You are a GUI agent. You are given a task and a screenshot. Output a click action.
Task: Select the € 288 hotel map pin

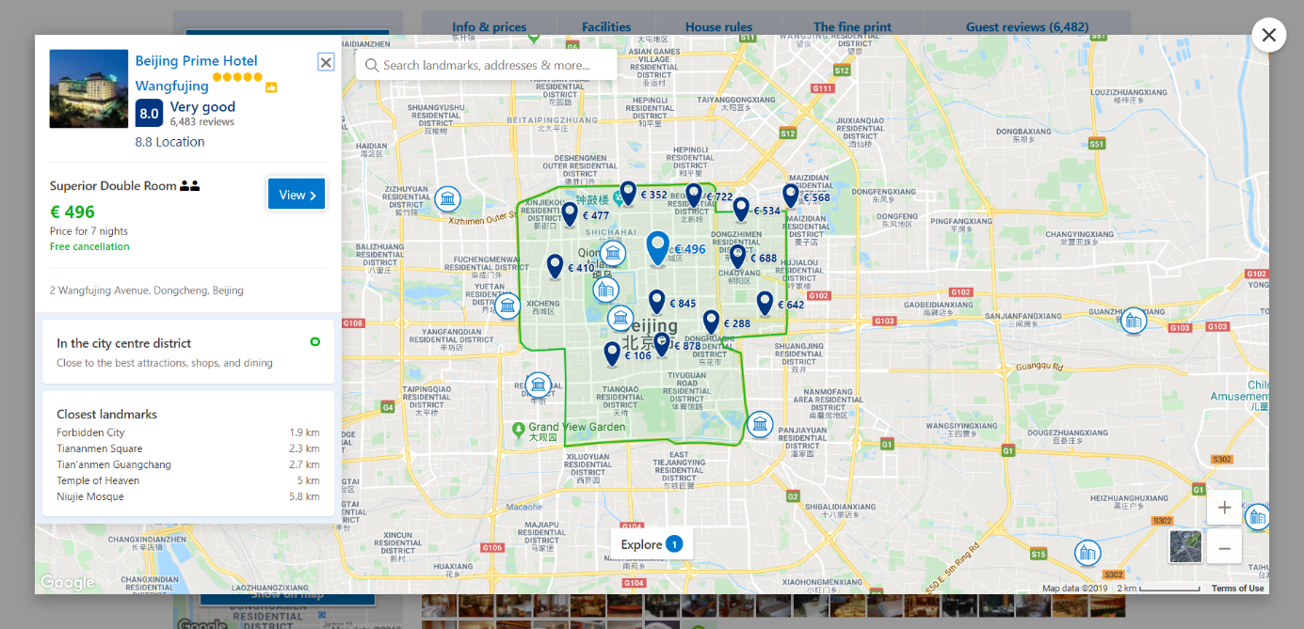click(x=711, y=322)
